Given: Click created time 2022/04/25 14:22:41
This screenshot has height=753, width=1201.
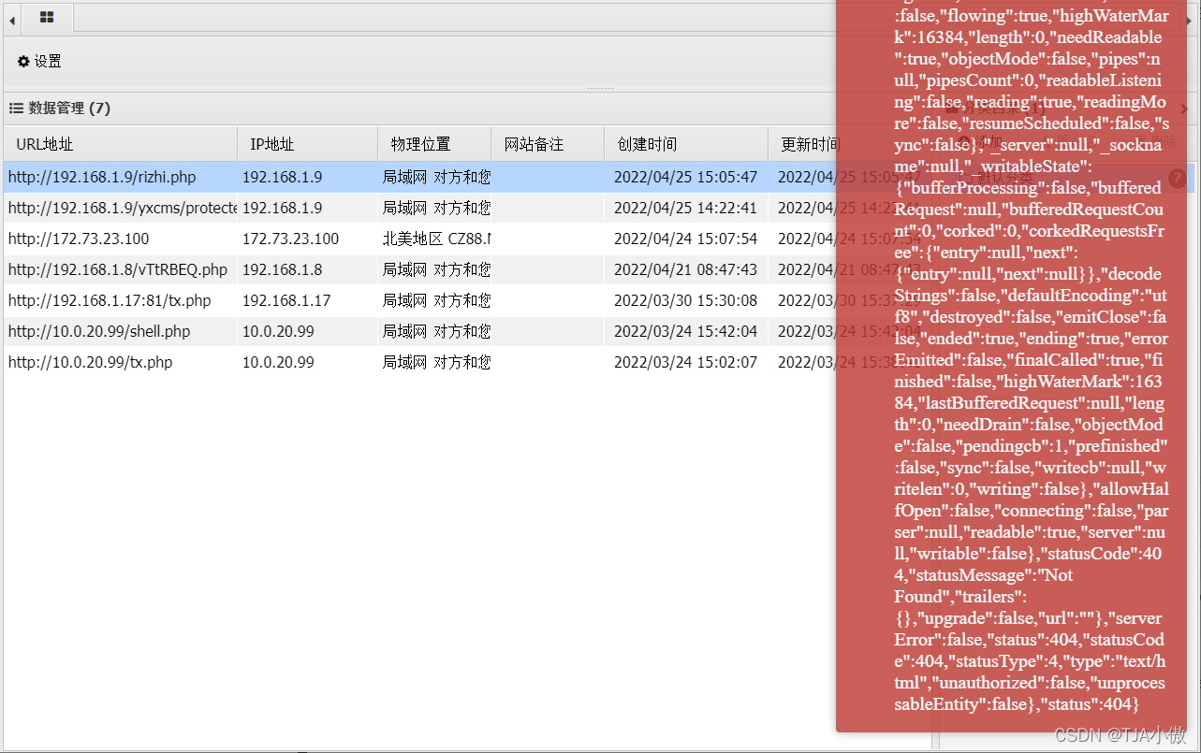Looking at the screenshot, I should tap(685, 208).
